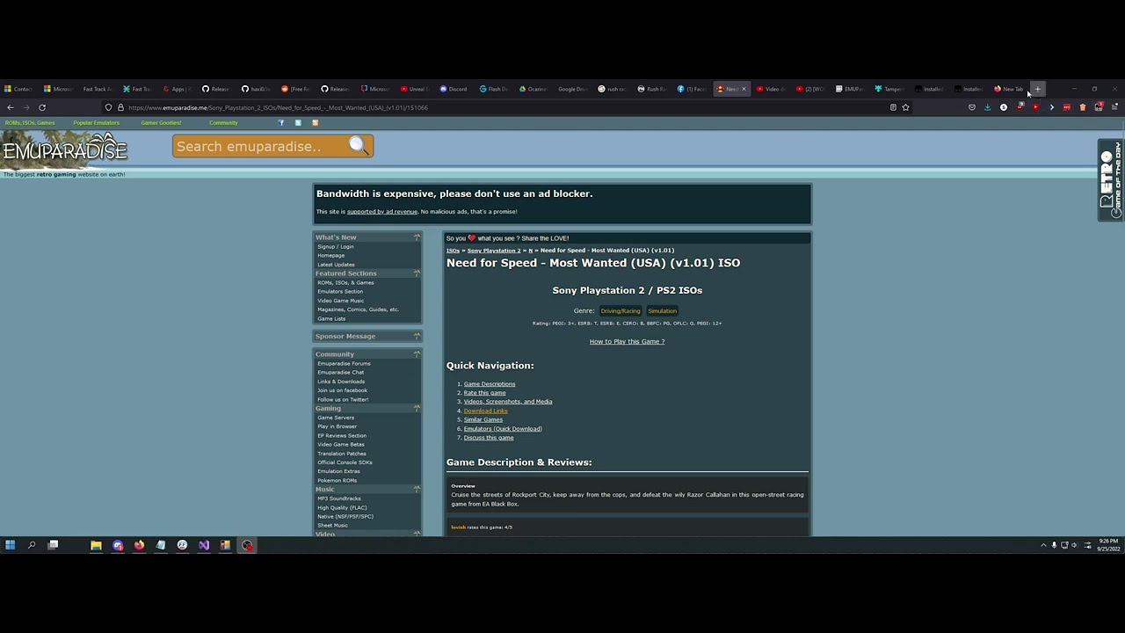Open the Download Links navigation link
The image size is (1125, 633).
485,411
